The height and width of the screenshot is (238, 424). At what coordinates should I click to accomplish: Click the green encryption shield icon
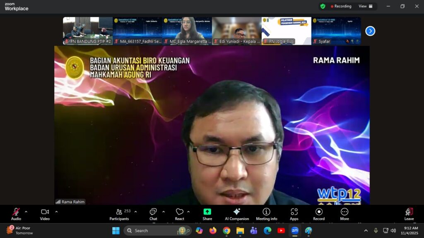point(323,6)
